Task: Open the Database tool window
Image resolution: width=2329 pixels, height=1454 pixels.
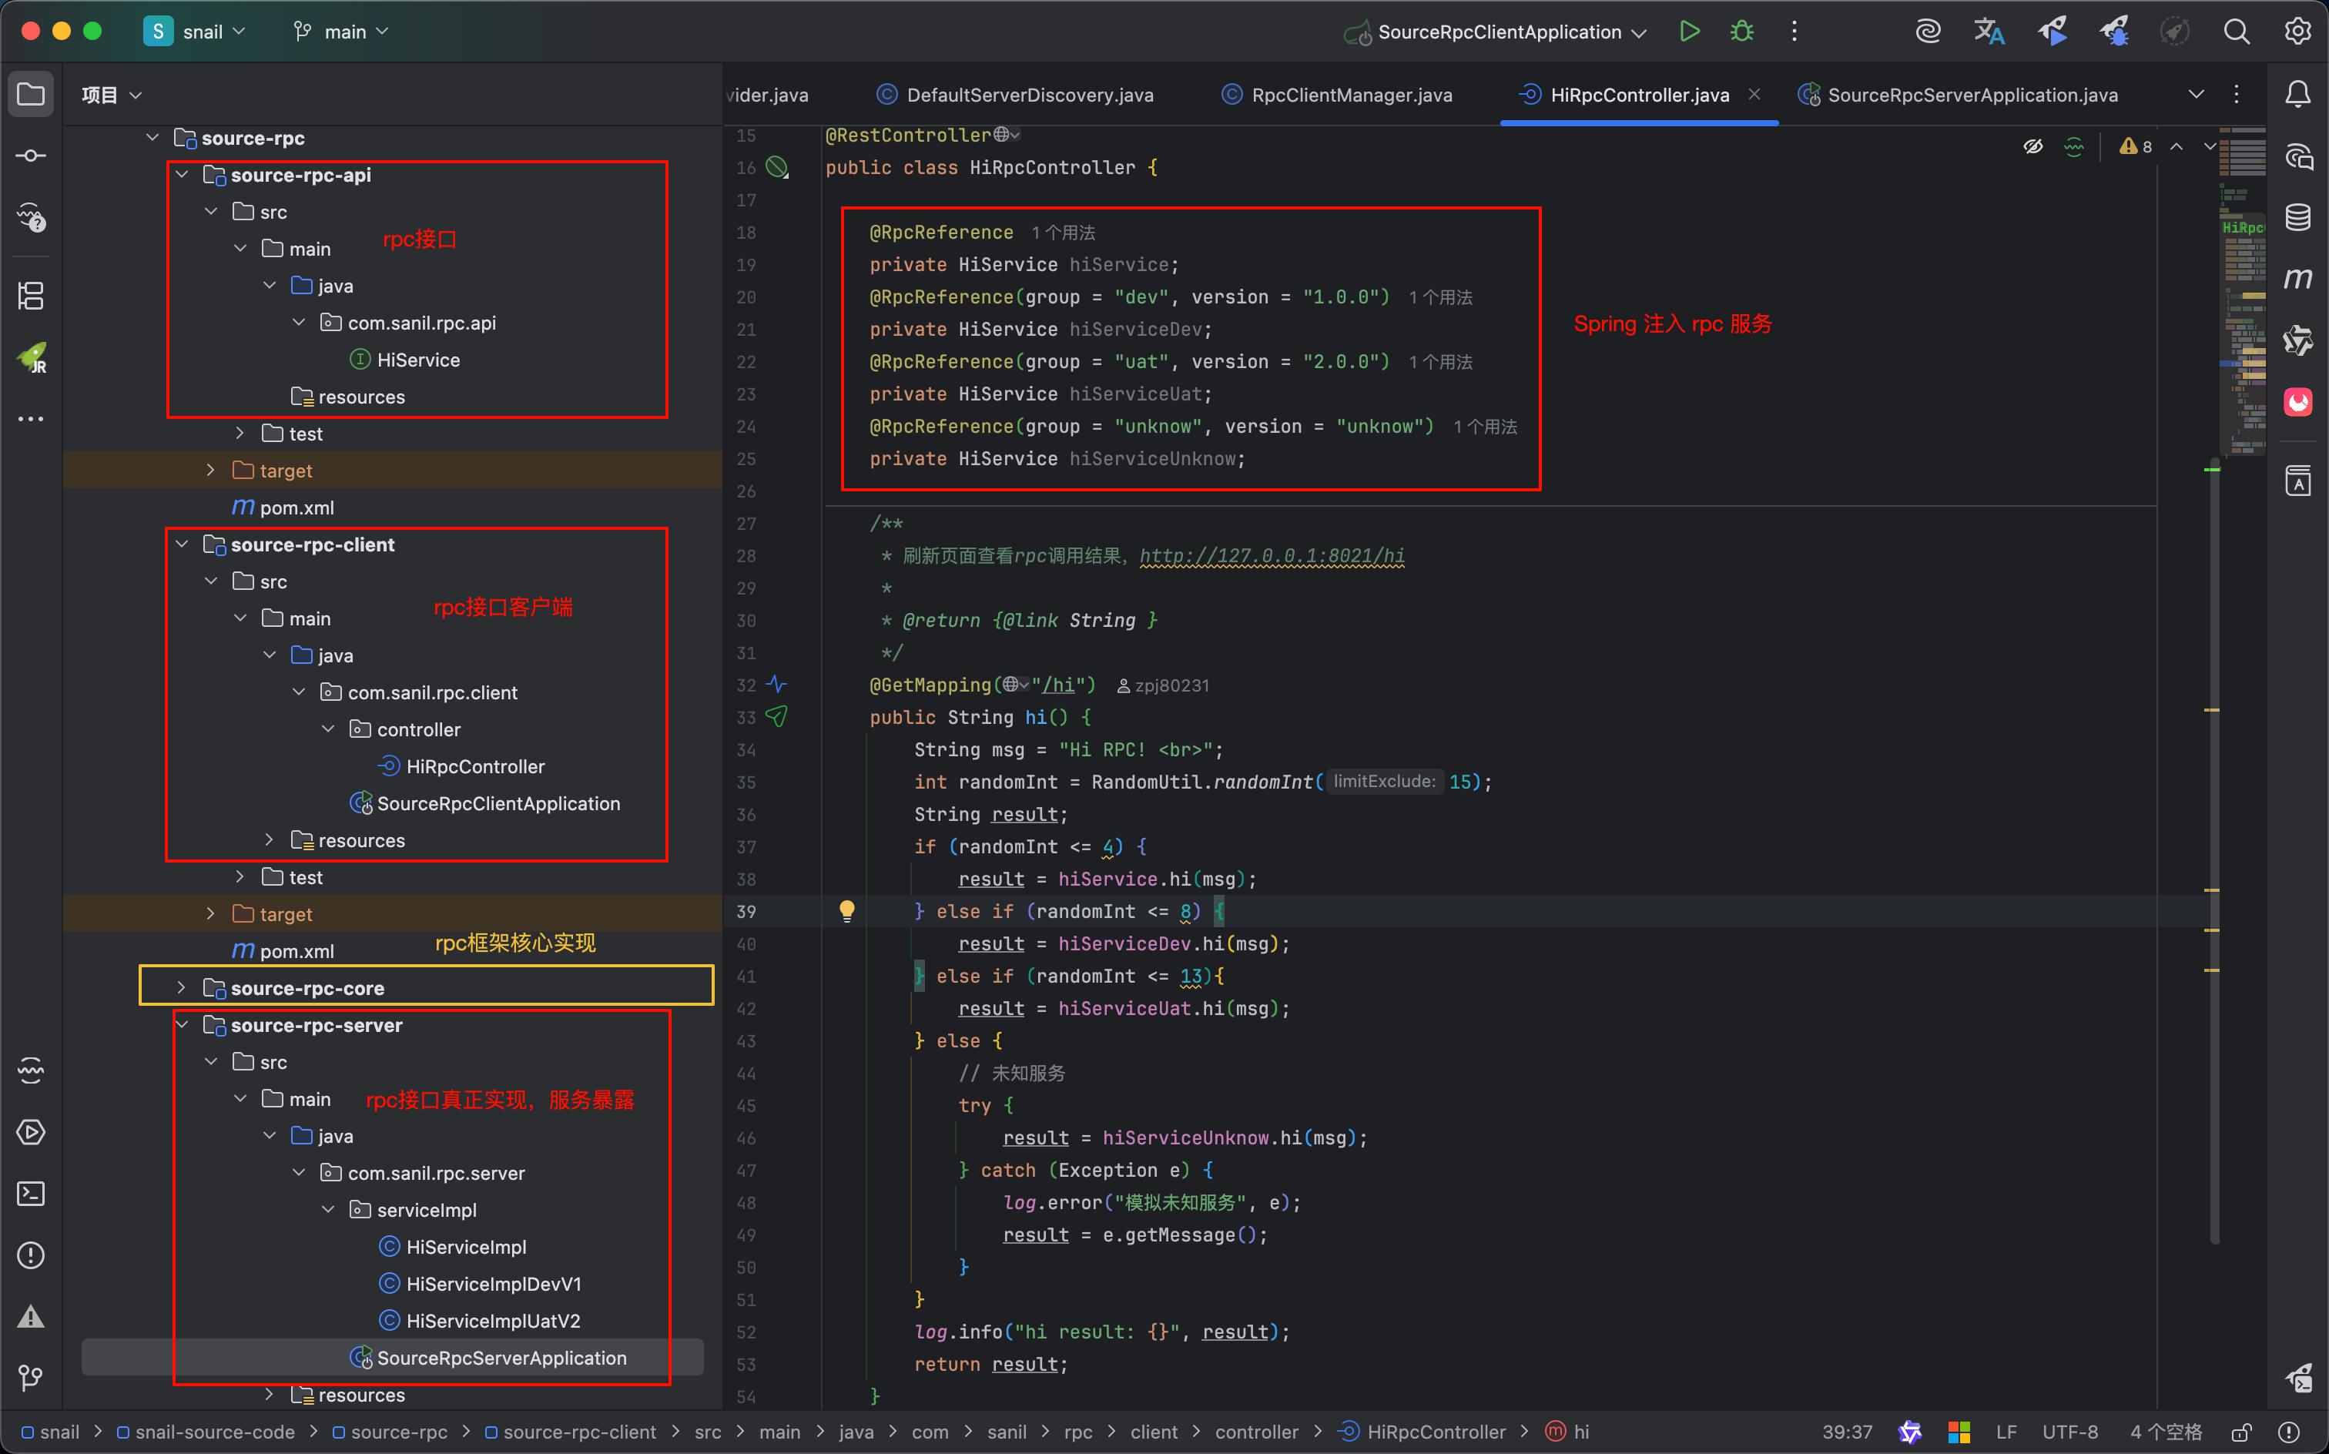Action: pos(2297,217)
